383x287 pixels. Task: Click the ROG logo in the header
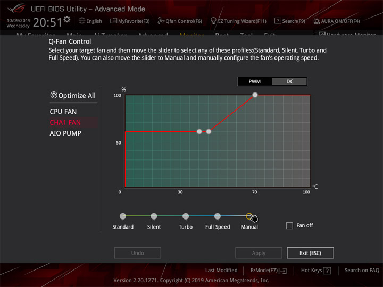pos(16,9)
